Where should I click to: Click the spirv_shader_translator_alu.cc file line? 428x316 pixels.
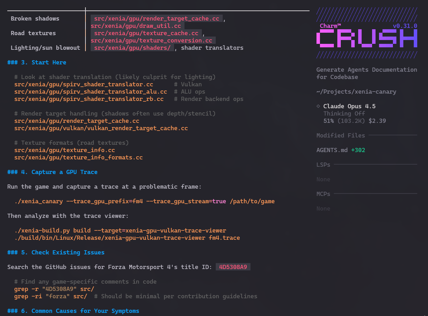90,92
